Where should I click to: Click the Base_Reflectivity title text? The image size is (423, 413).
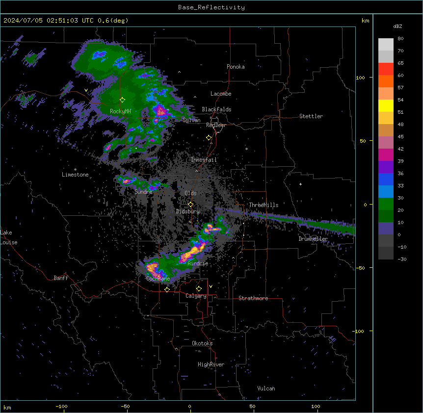211,7
